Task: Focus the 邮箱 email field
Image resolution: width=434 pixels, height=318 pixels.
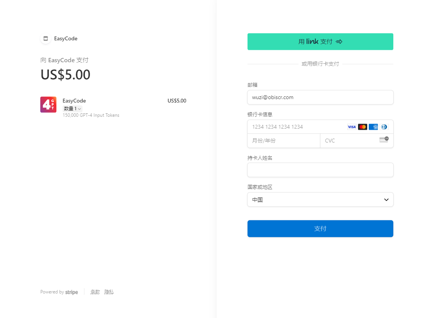Action: [x=320, y=98]
